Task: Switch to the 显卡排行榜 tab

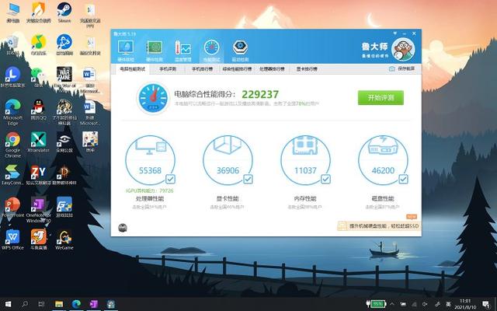Action: [307, 69]
